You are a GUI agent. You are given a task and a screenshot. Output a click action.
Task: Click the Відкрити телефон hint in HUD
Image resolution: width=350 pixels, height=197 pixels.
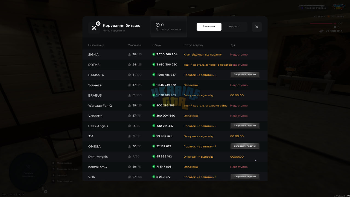tap(68, 169)
